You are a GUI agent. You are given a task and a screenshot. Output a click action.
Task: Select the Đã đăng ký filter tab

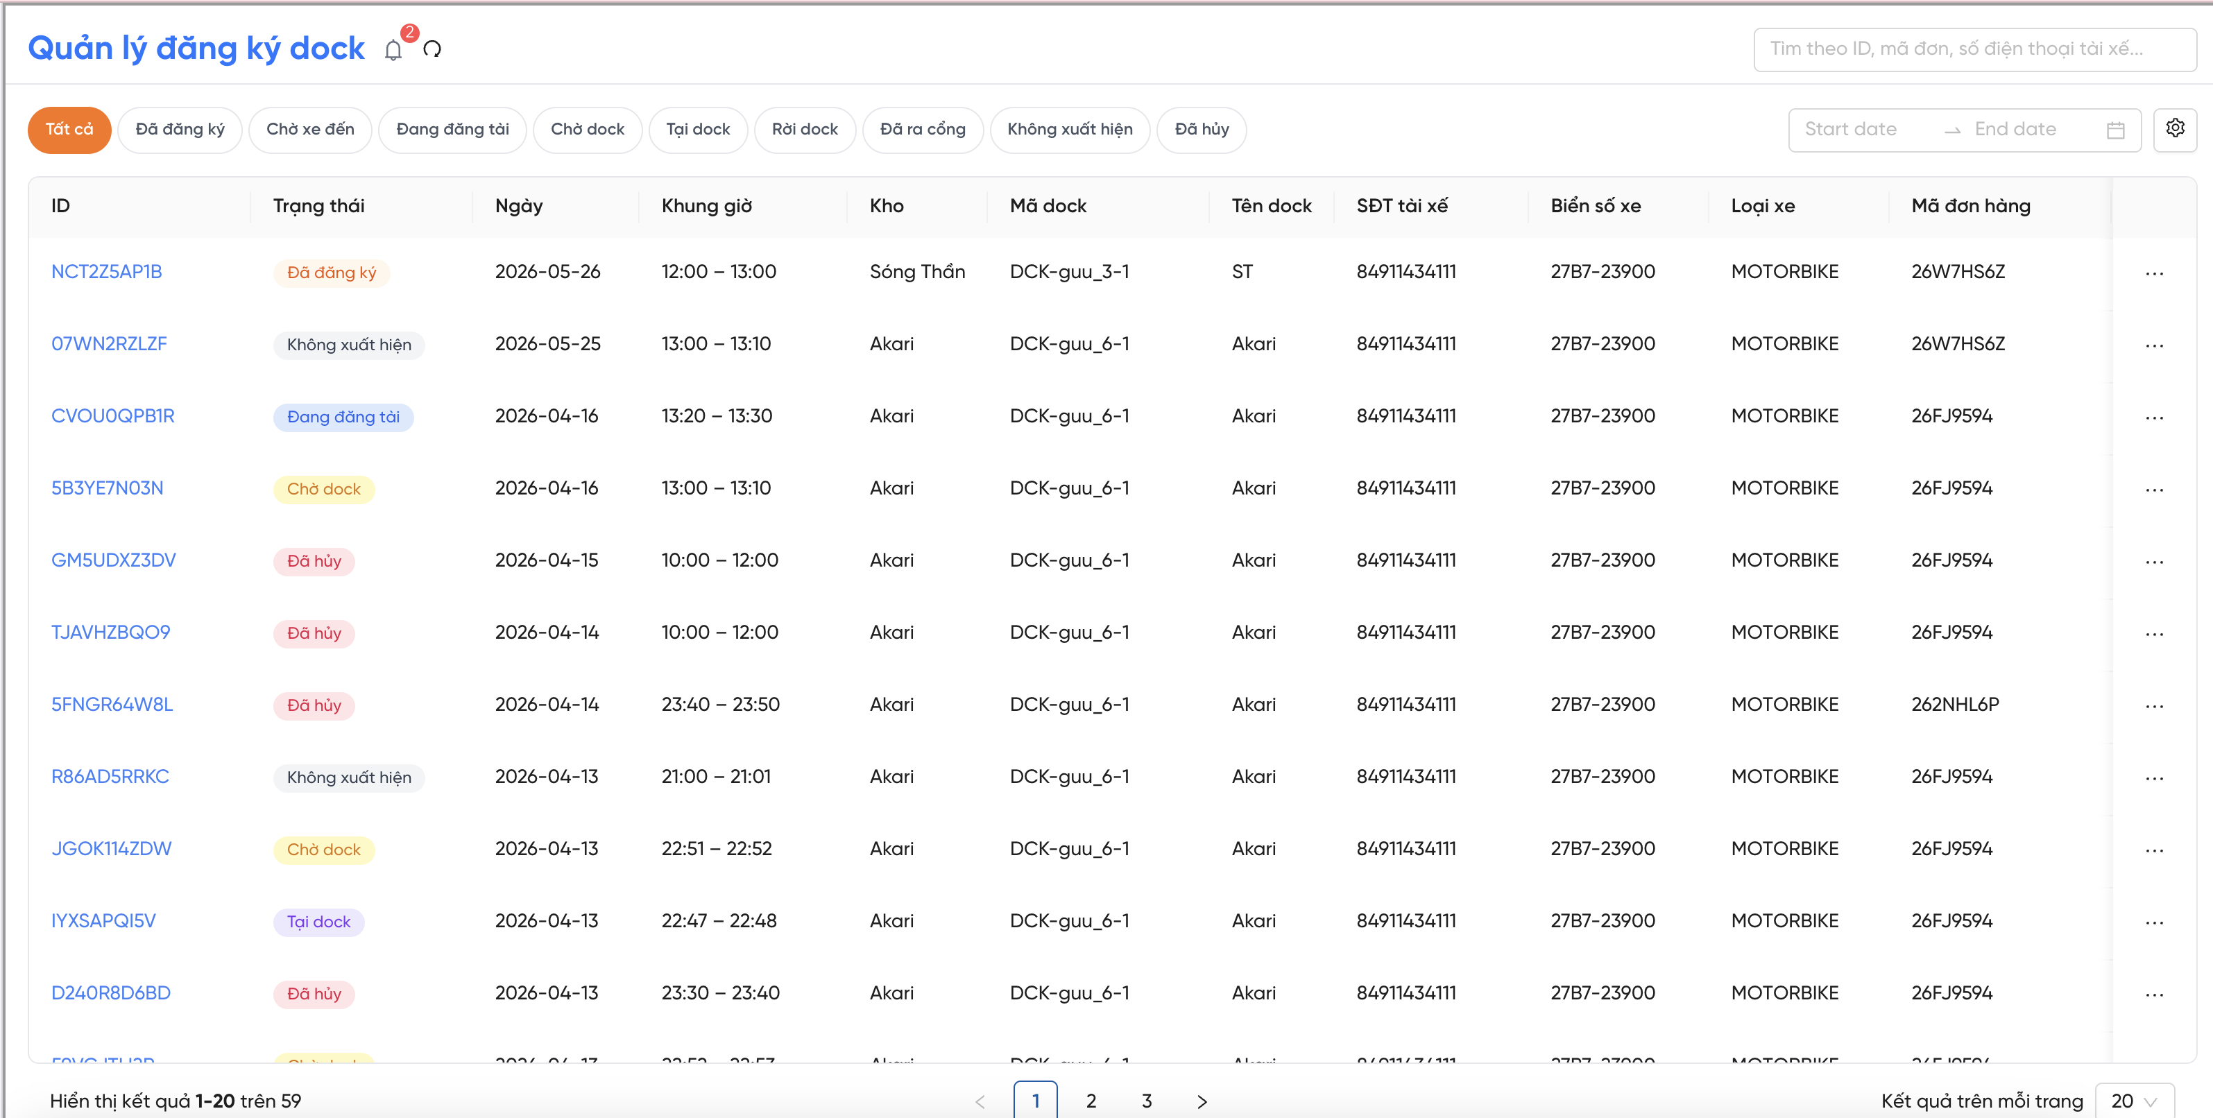coord(180,130)
